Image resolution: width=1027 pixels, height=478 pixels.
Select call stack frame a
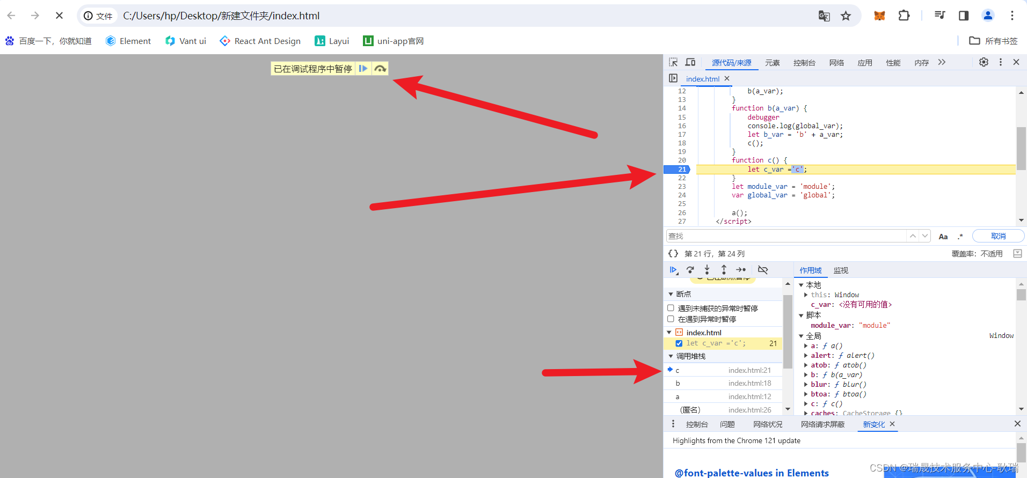723,396
